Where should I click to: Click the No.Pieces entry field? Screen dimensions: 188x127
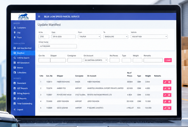click(115, 60)
